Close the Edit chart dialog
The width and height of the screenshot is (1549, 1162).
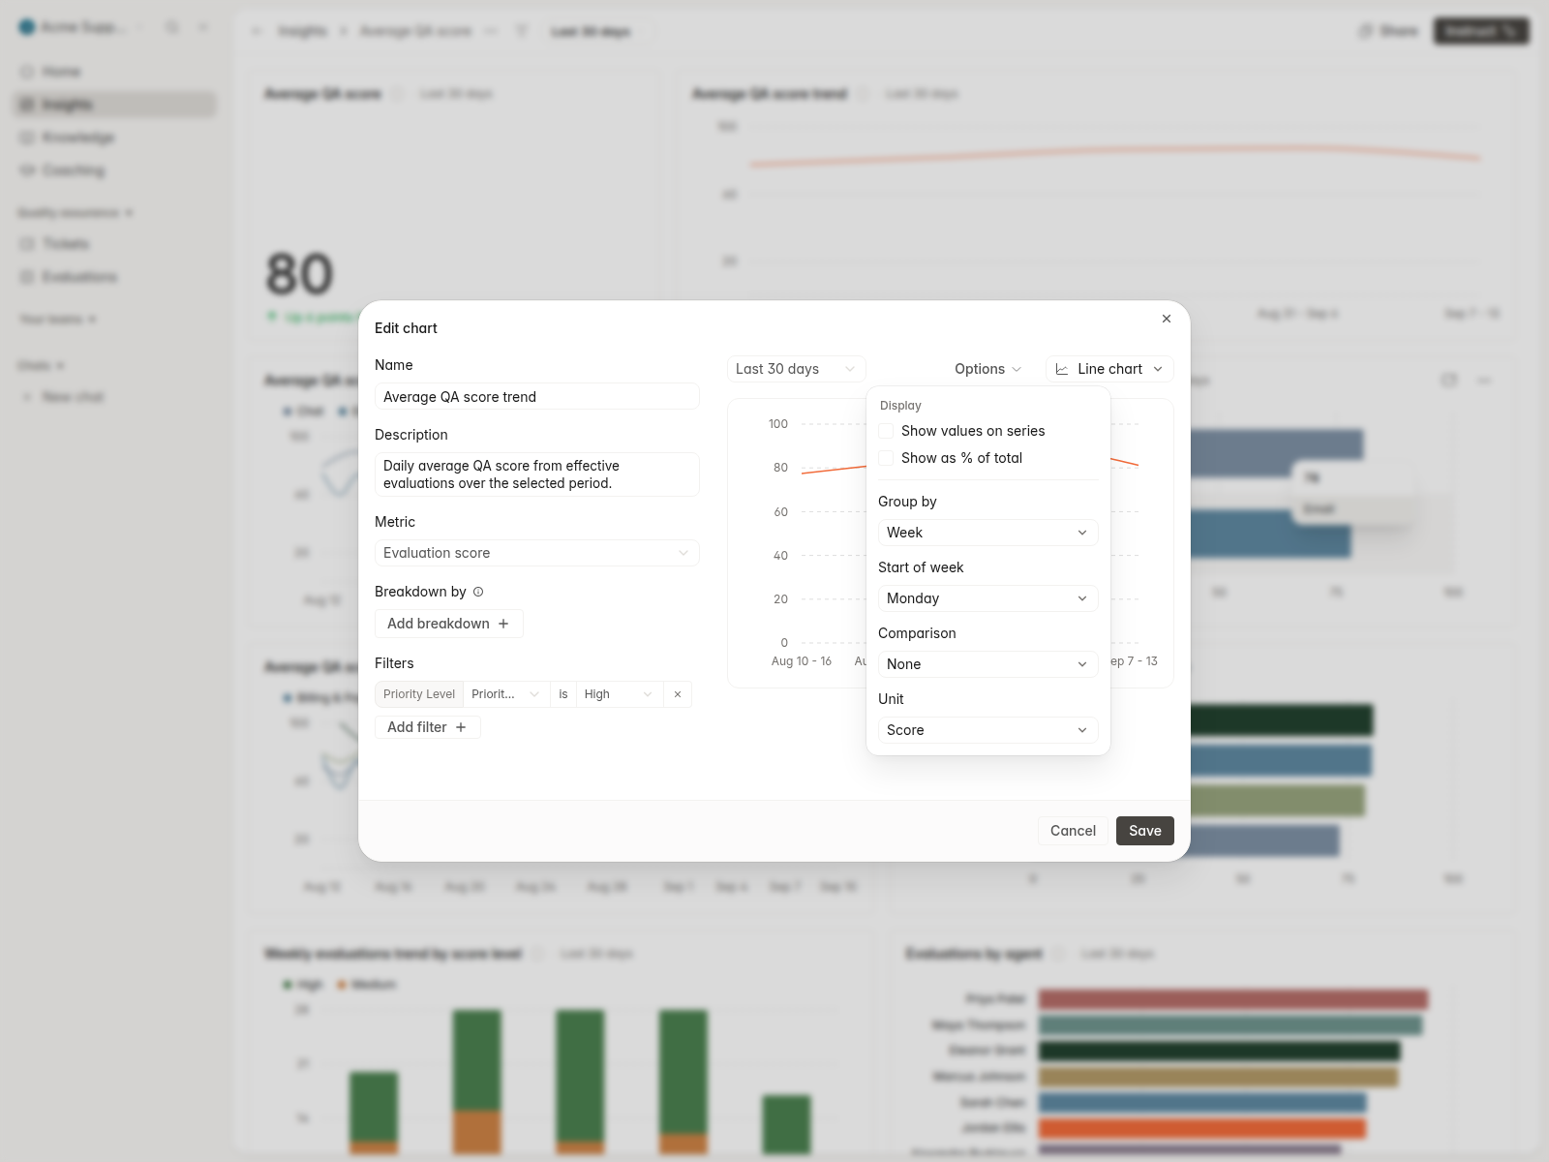tap(1167, 319)
